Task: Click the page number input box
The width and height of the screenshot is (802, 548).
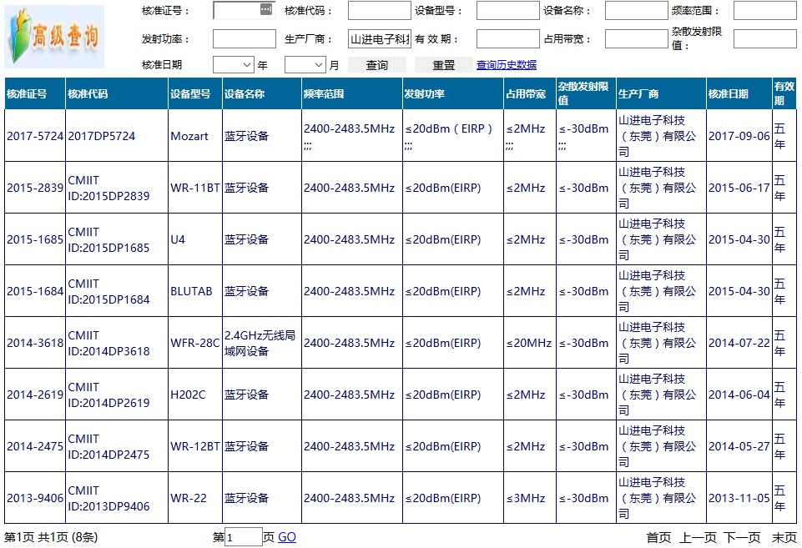Action: coord(244,537)
